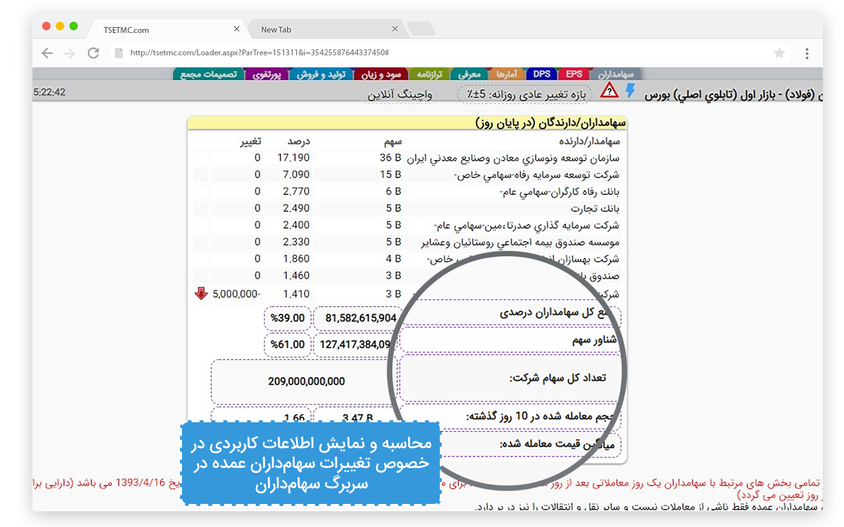
Task: Click the blue lightning bolt icon
Action: pyautogui.click(x=630, y=92)
